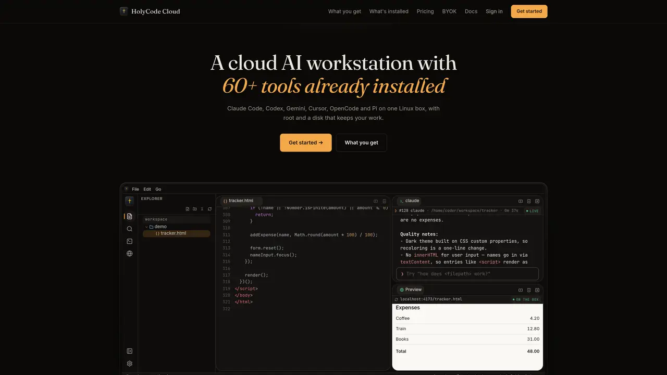This screenshot has height=375, width=667.
Task: Close the claude terminal panel
Action: coord(537,201)
